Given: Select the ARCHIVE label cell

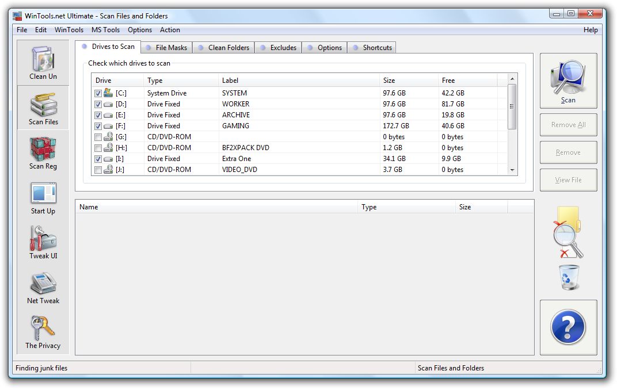Looking at the screenshot, I should 236,115.
